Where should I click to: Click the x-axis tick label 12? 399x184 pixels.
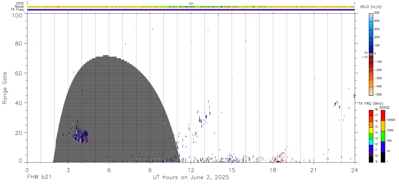coord(191,169)
